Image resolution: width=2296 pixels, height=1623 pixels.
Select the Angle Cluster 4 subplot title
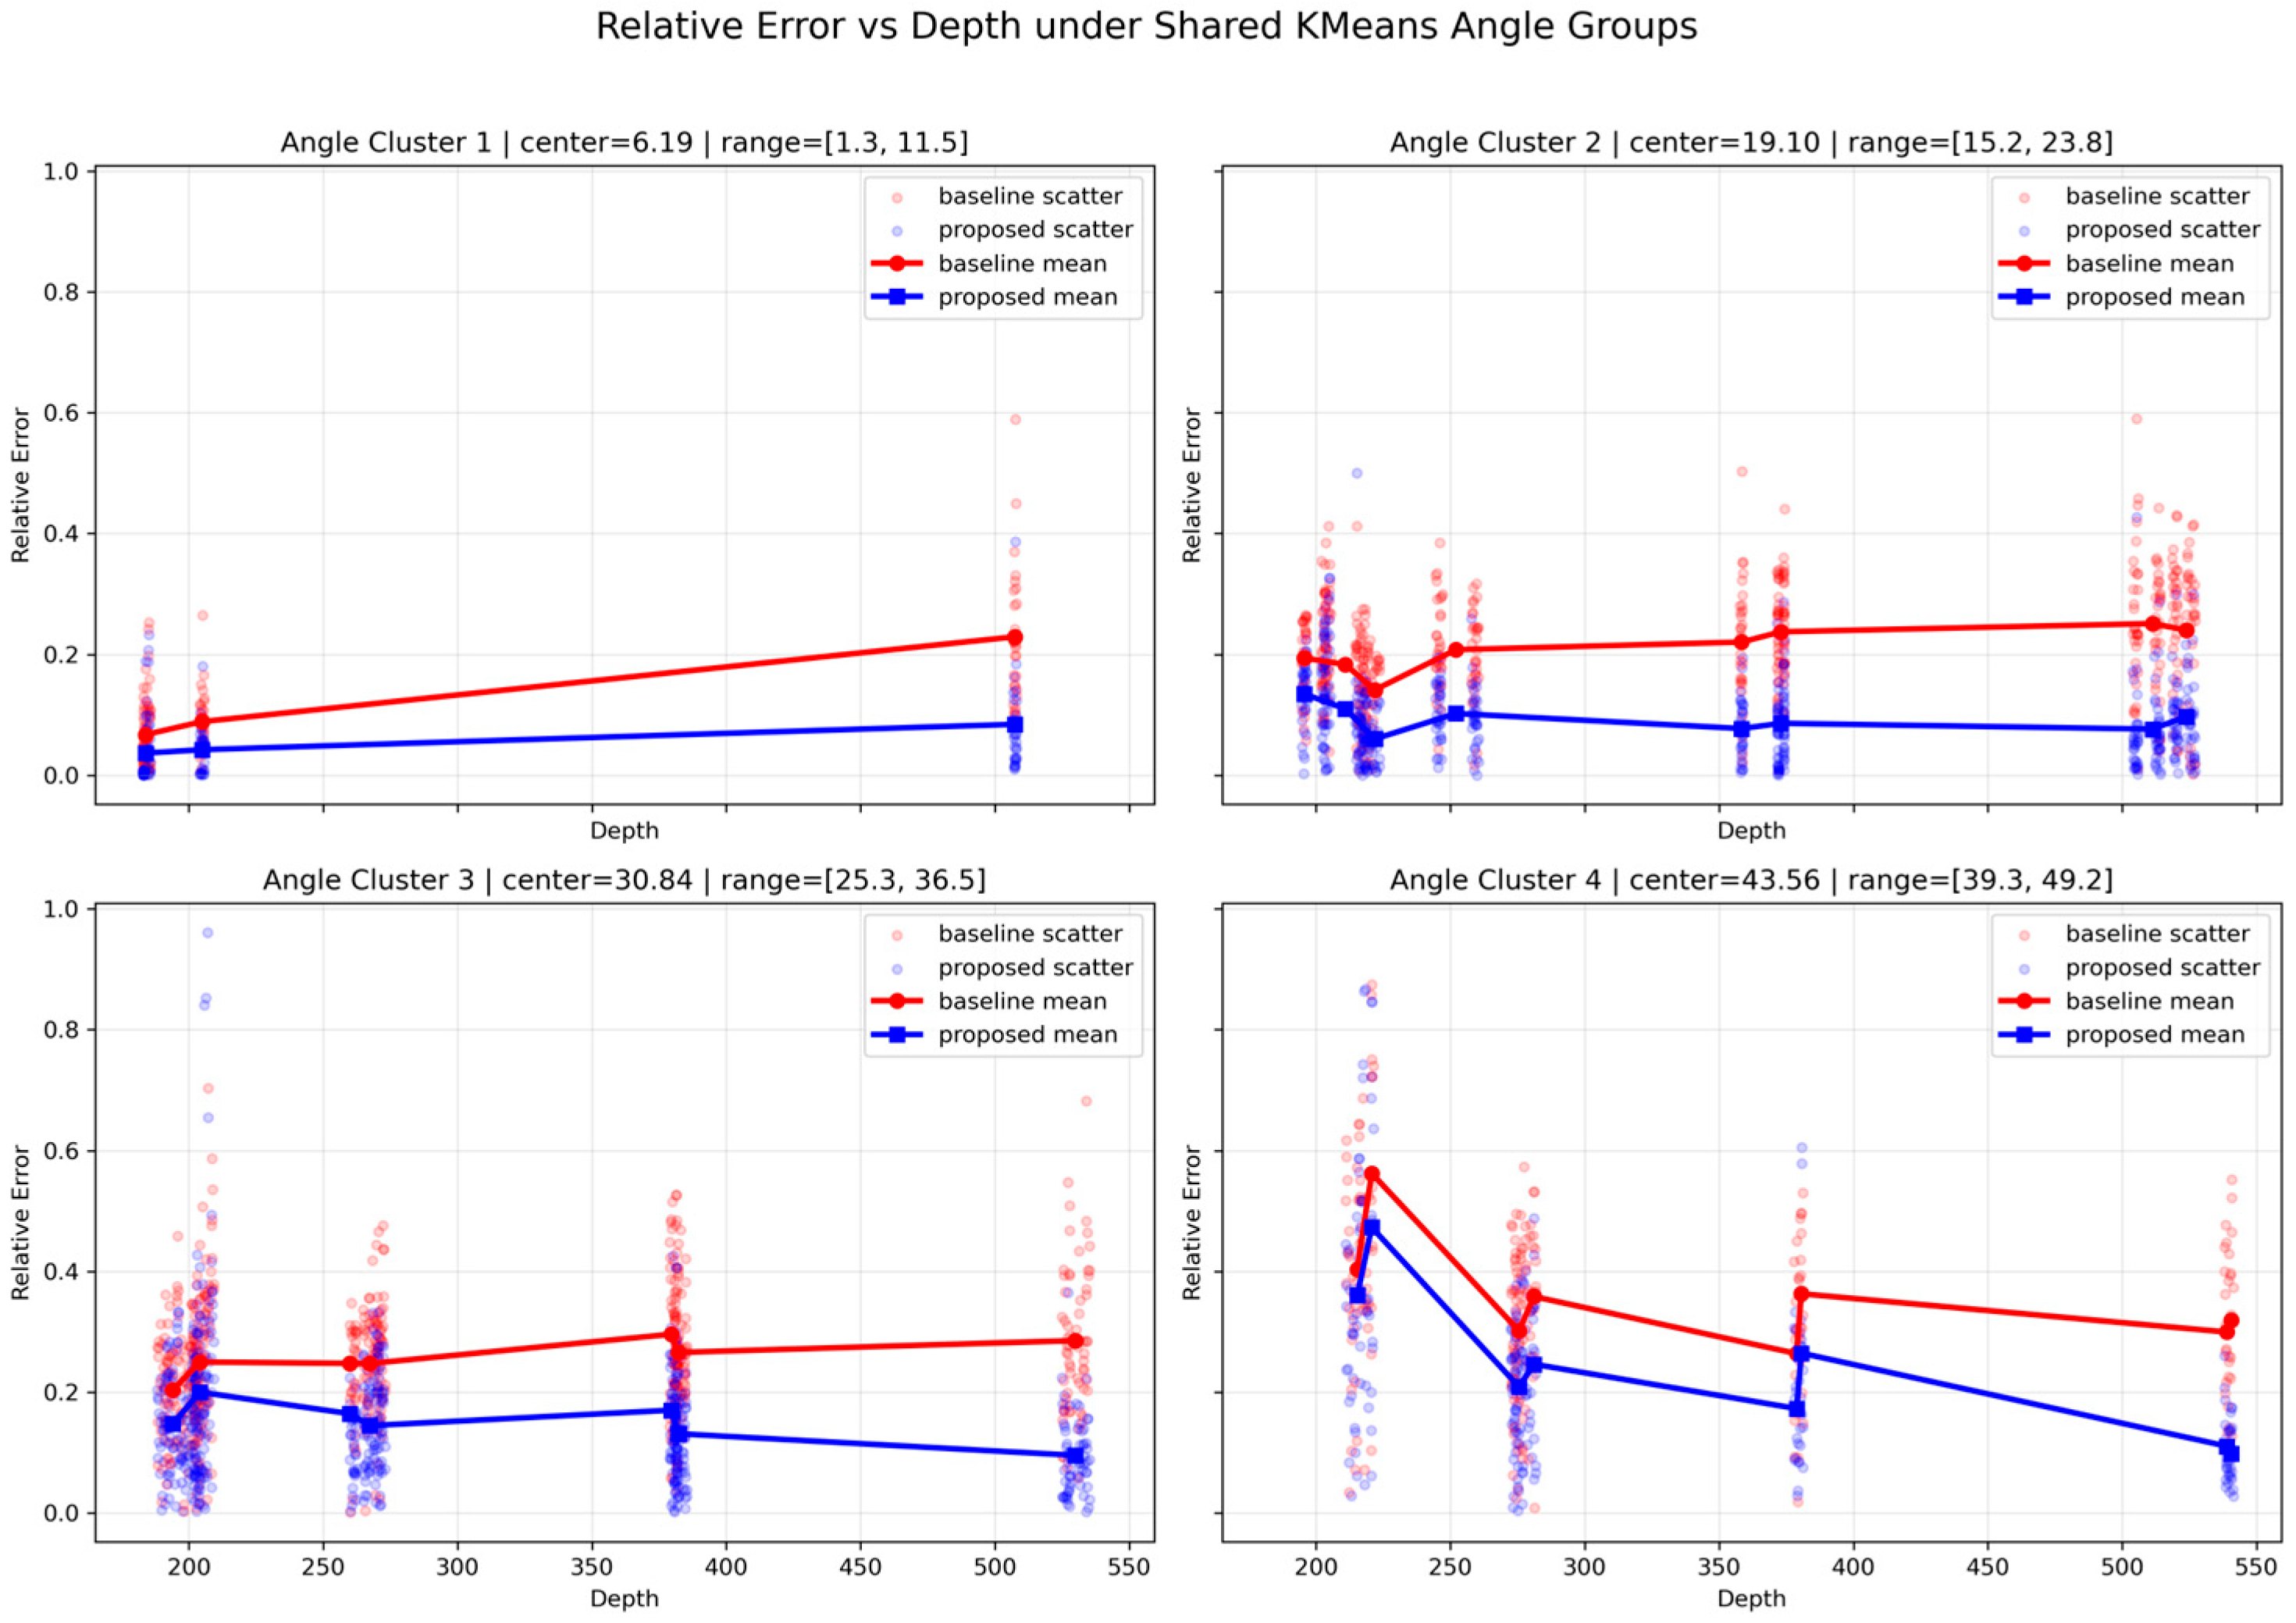[x=1751, y=880]
